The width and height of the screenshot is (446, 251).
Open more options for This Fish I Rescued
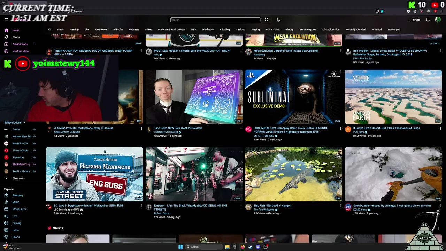[341, 206]
